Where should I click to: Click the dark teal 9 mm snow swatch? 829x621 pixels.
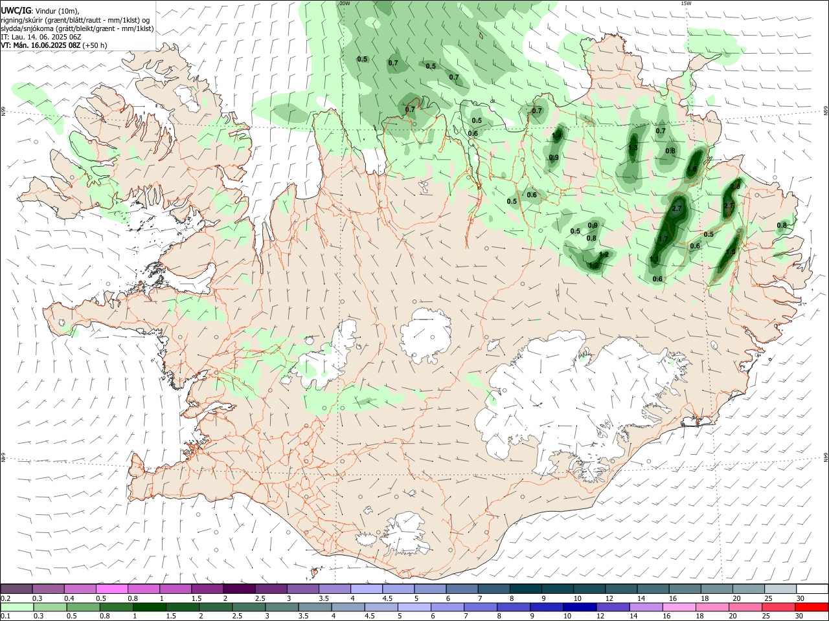(557, 589)
